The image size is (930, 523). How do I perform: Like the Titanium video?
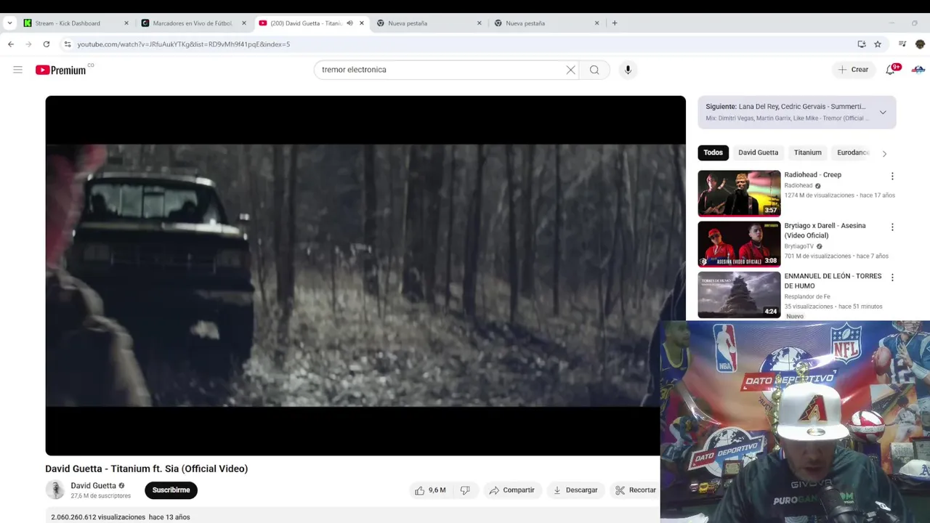point(430,490)
